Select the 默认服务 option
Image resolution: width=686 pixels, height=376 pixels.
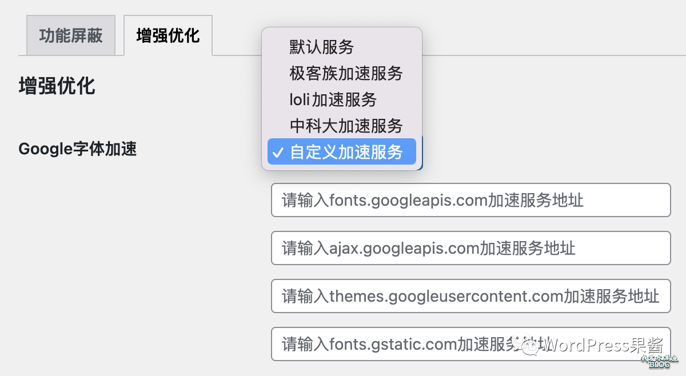click(322, 47)
